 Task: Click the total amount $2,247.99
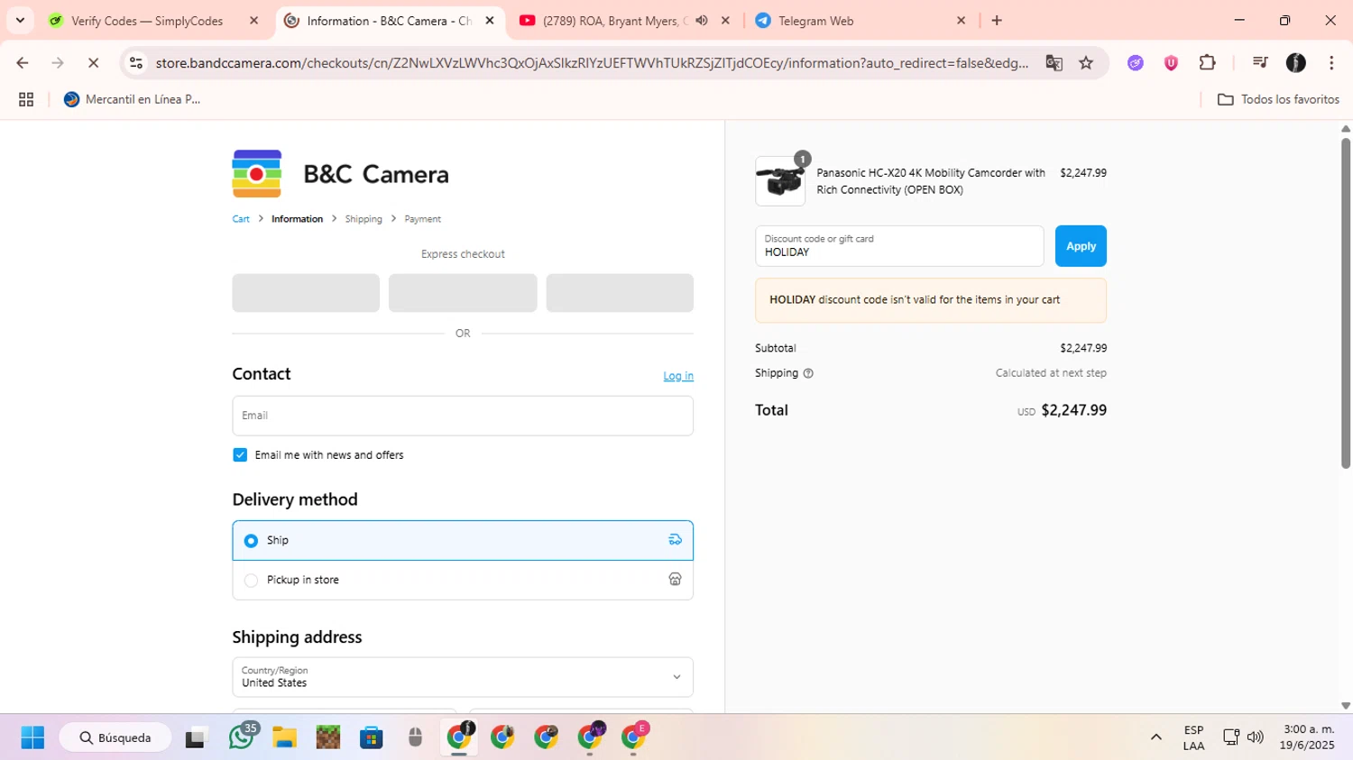coord(1073,410)
